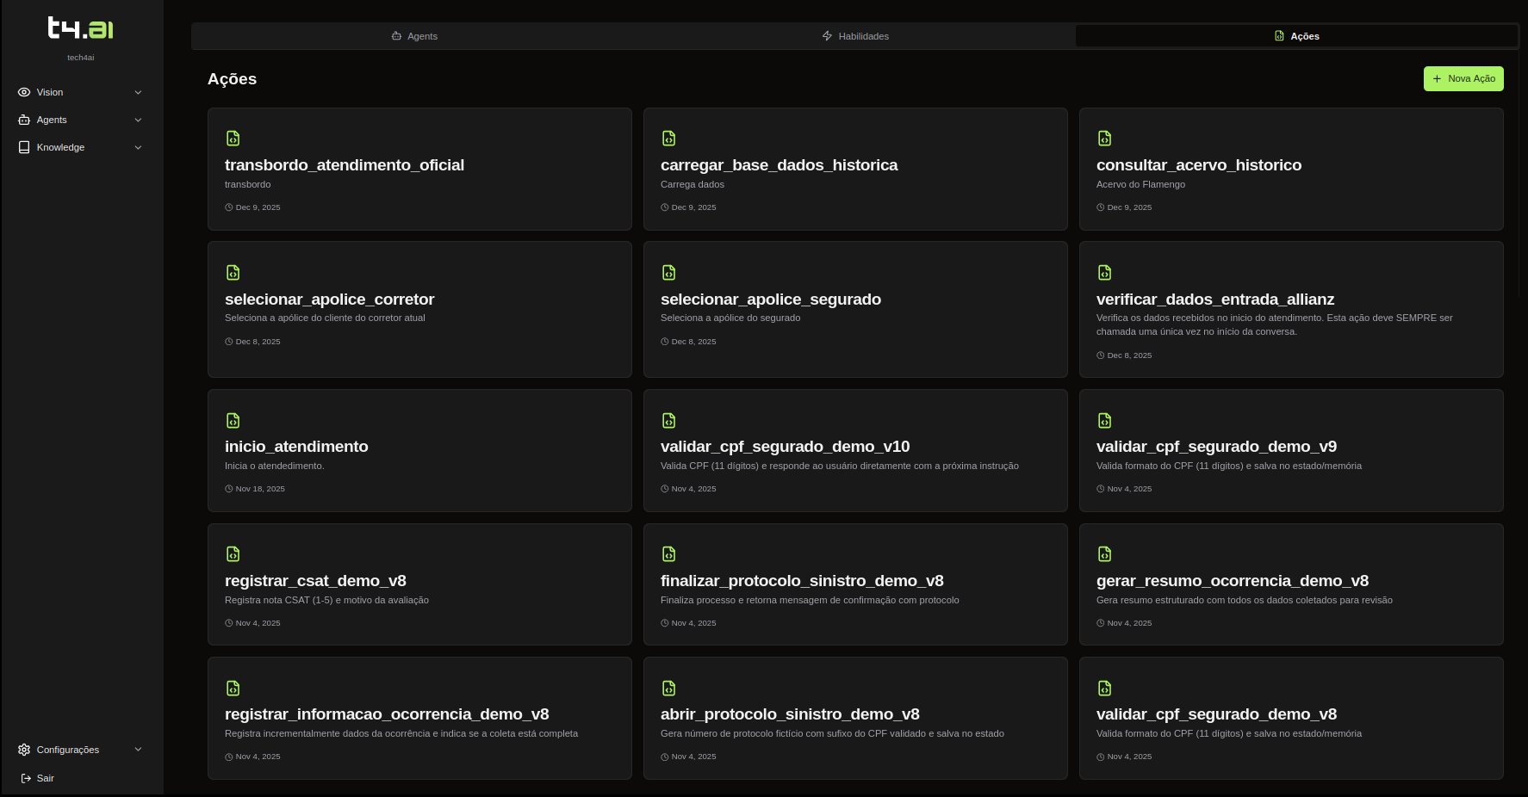Click the t4.ai logo in sidebar
The width and height of the screenshot is (1528, 797).
[x=80, y=28]
